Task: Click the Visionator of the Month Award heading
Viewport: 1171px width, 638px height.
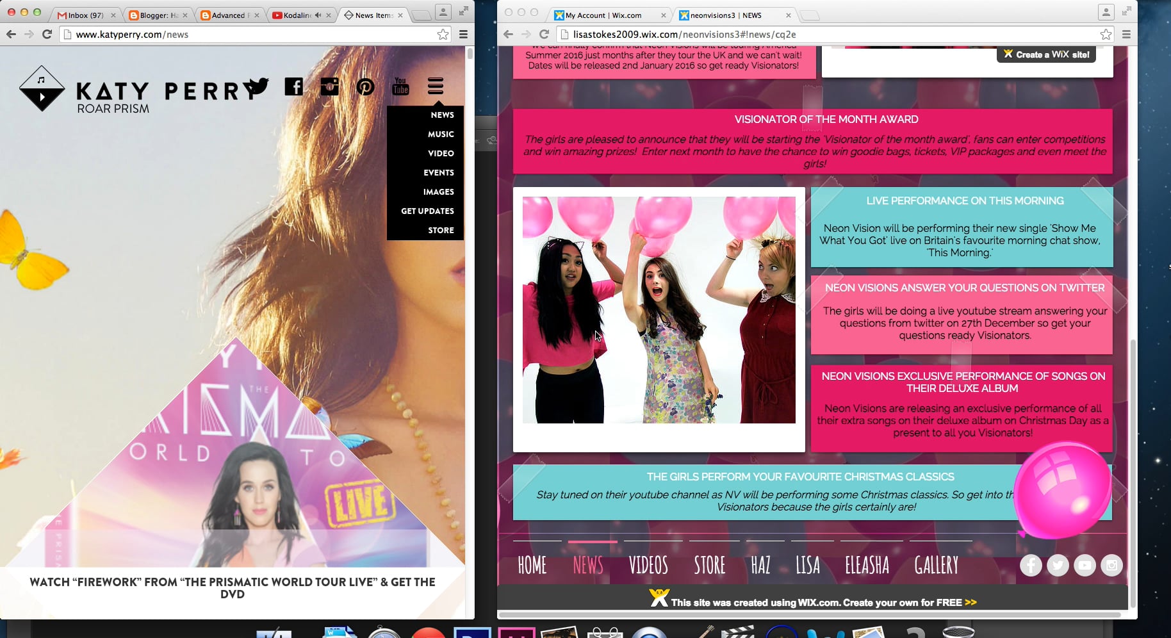Action: coord(826,119)
